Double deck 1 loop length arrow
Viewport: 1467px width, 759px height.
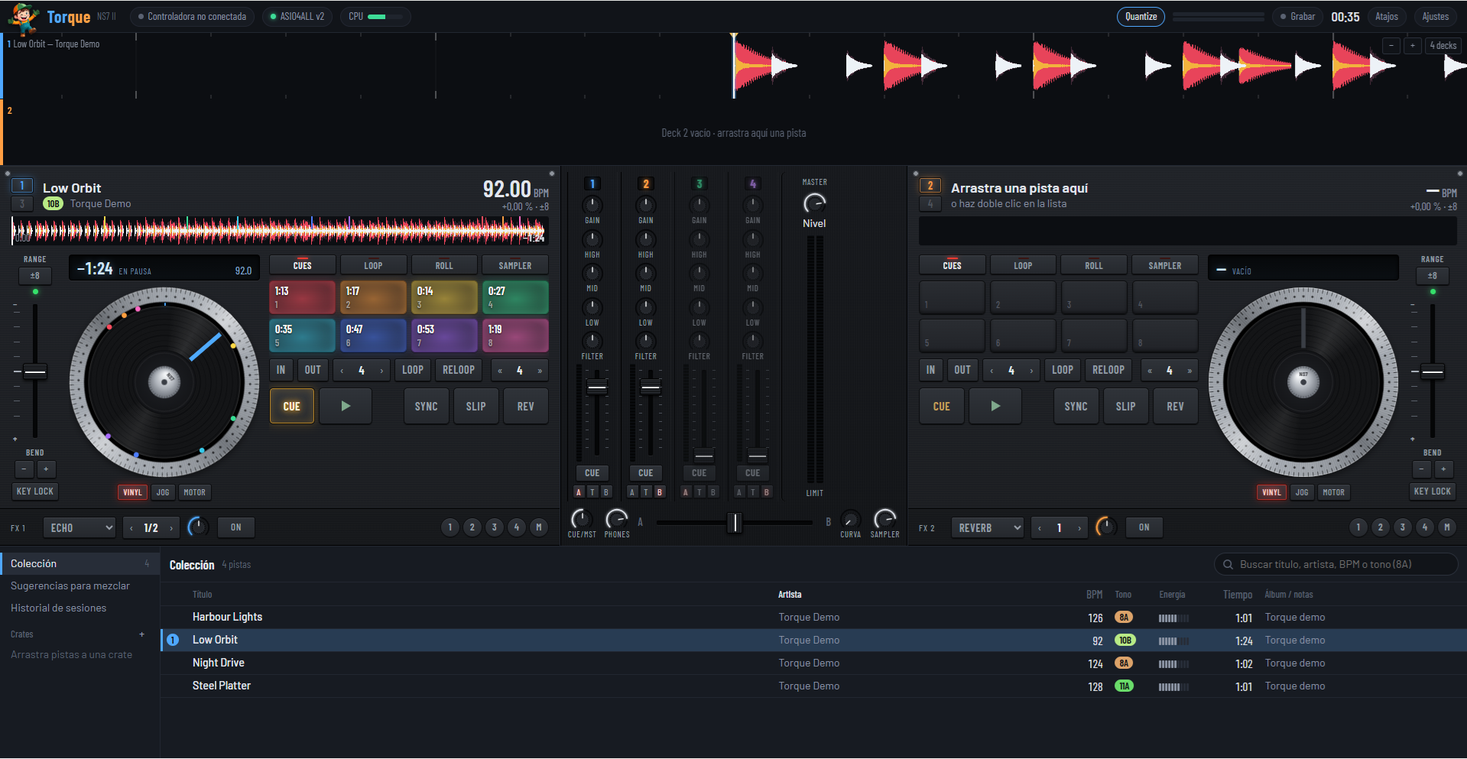point(381,371)
